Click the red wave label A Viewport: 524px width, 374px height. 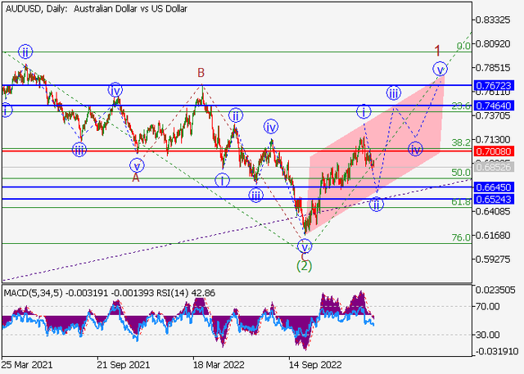pyautogui.click(x=136, y=176)
